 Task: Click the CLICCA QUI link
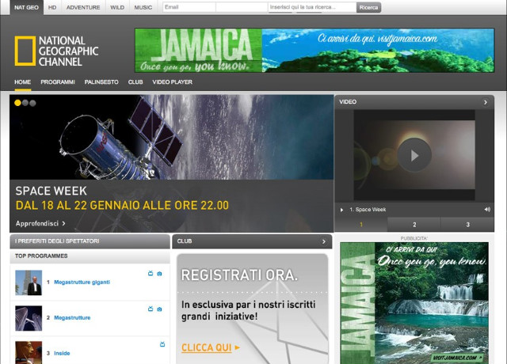click(x=211, y=348)
